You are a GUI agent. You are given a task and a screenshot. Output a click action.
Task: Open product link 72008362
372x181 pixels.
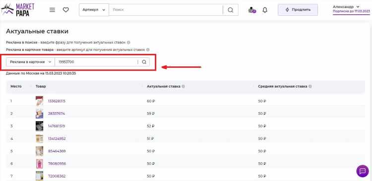[x=57, y=176]
